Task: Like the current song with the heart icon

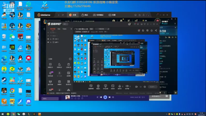Action: point(72,98)
